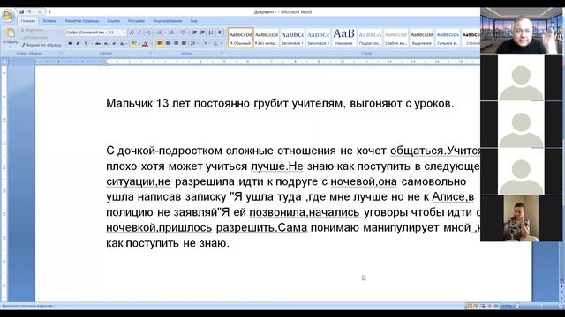Save document via quick access floppy icon
565x317 pixels.
coord(21,11)
